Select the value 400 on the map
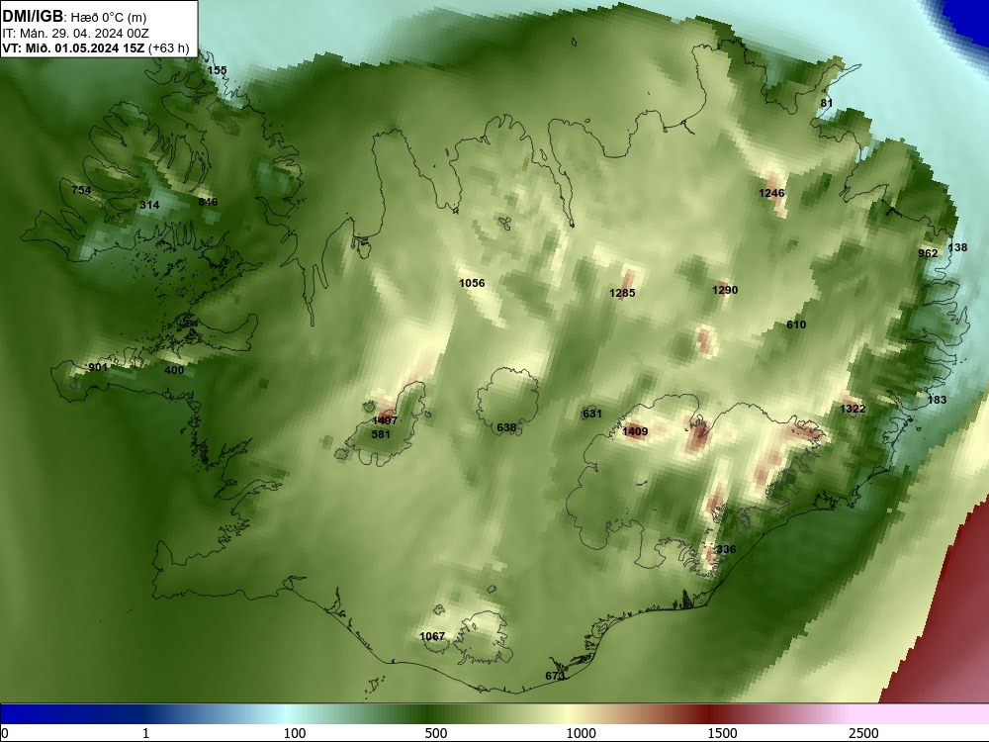 [x=174, y=370]
